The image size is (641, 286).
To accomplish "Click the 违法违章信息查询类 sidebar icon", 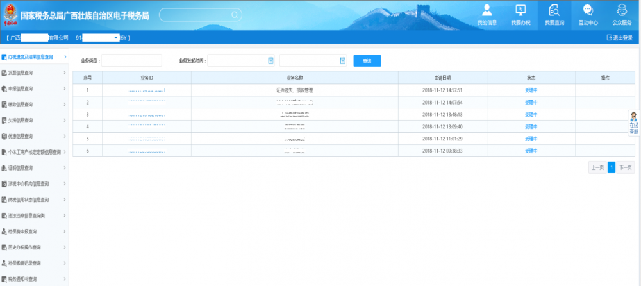I will pos(4,215).
